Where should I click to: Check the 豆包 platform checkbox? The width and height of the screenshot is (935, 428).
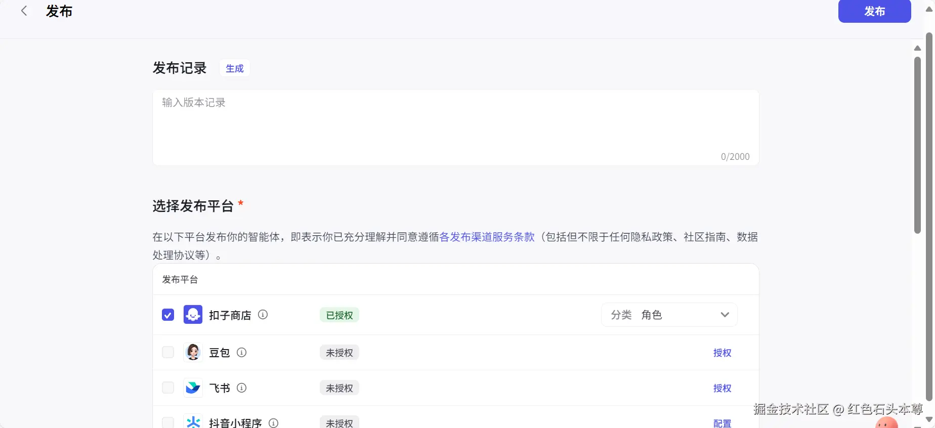click(x=168, y=352)
